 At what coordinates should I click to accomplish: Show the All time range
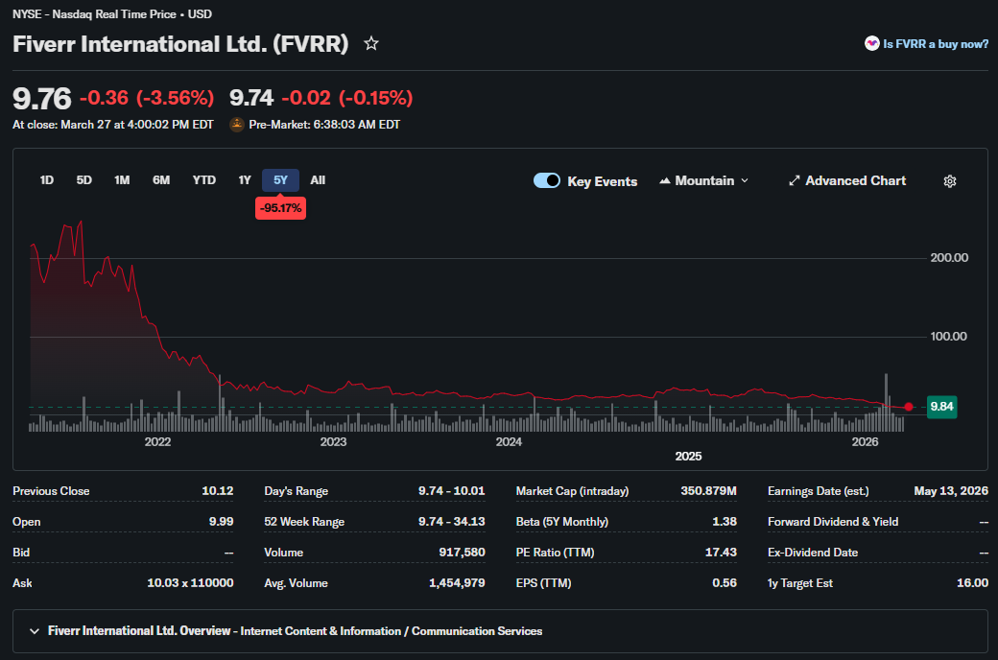(x=318, y=180)
